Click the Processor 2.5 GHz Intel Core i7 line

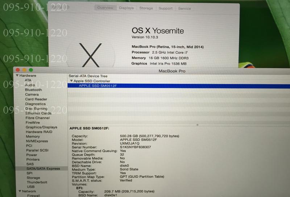(x=159, y=52)
